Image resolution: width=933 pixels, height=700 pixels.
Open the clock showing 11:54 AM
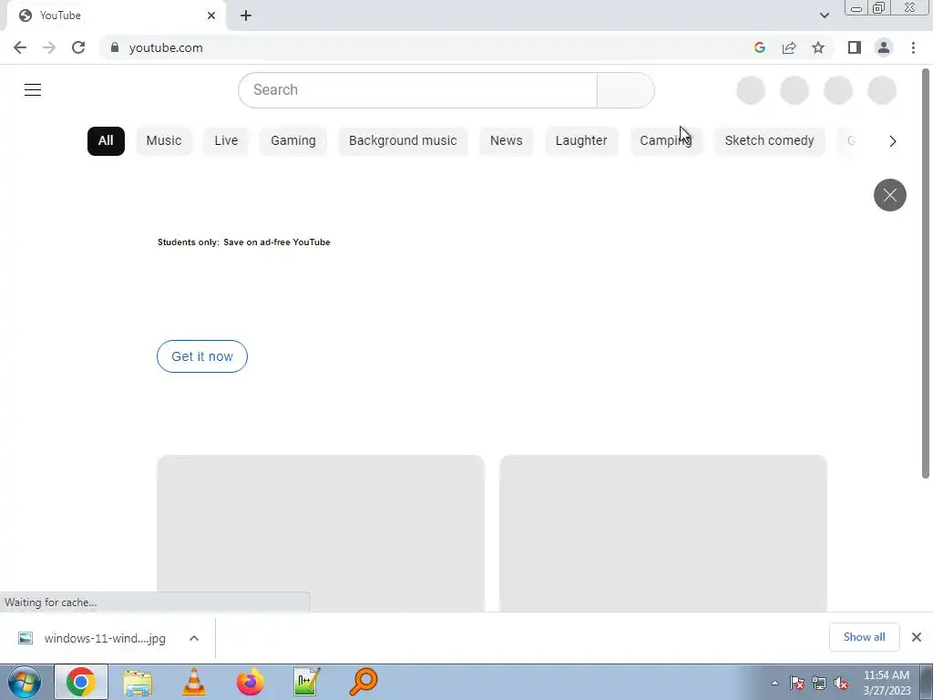(x=886, y=683)
